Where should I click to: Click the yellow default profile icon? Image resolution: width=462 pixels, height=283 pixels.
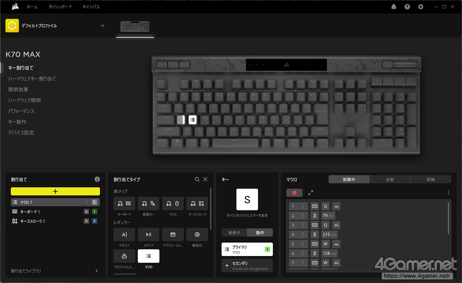[12, 26]
